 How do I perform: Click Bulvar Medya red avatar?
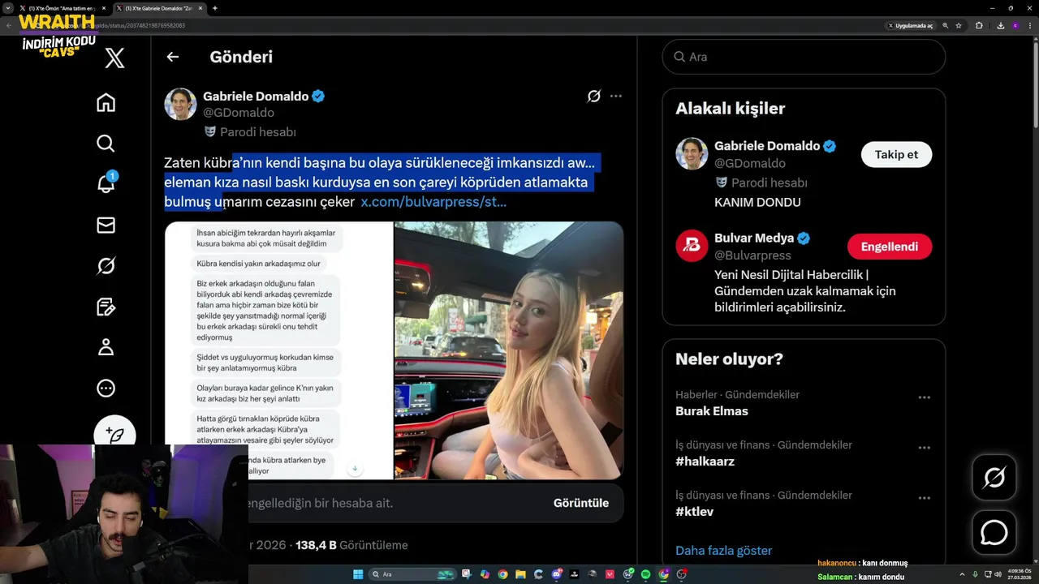click(x=692, y=246)
